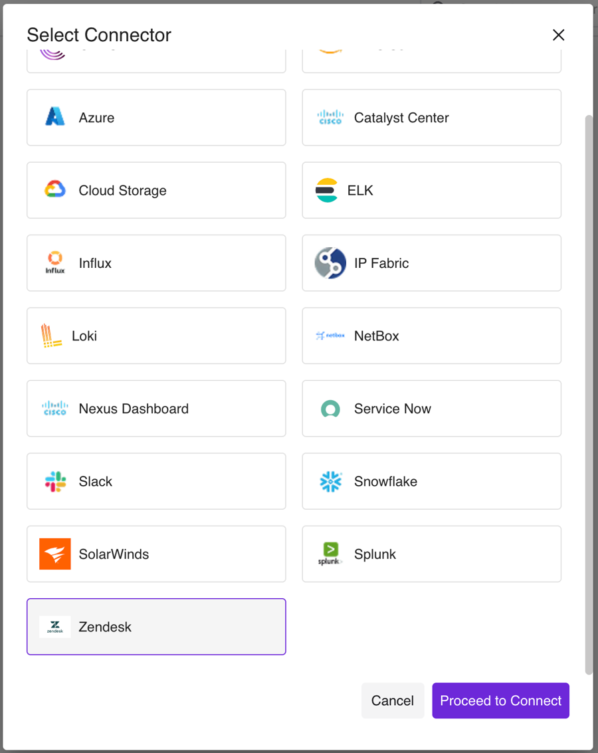Click the Slack logo icon
The width and height of the screenshot is (598, 753).
(x=55, y=481)
